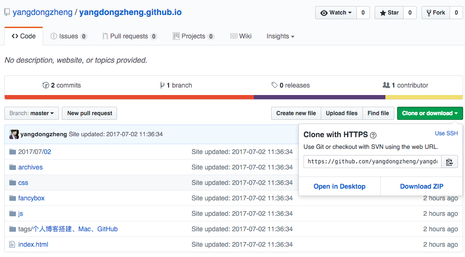
Task: Click the repository book icon beside yangdongzheng
Action: pyautogui.click(x=7, y=13)
